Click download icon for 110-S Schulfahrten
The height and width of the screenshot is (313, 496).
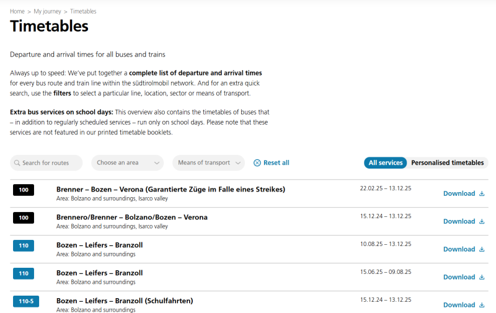coord(482,305)
